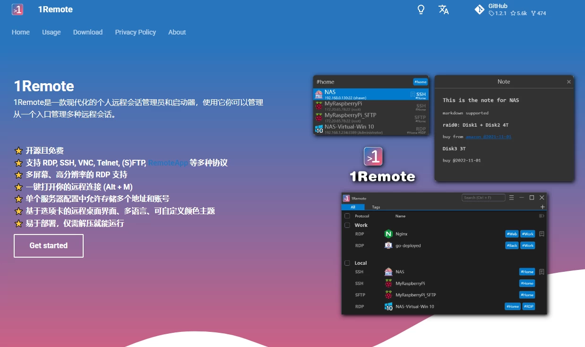Open the Privacy Policy tab
The image size is (585, 347).
coord(136,32)
